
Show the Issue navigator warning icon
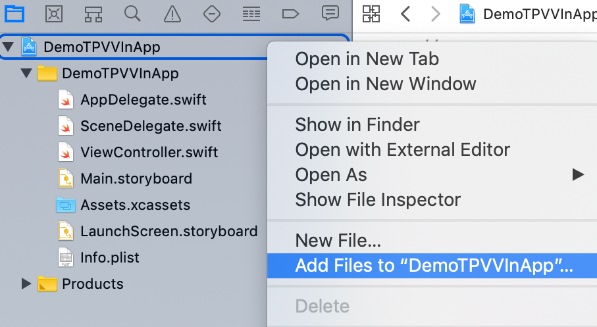pyautogui.click(x=172, y=13)
